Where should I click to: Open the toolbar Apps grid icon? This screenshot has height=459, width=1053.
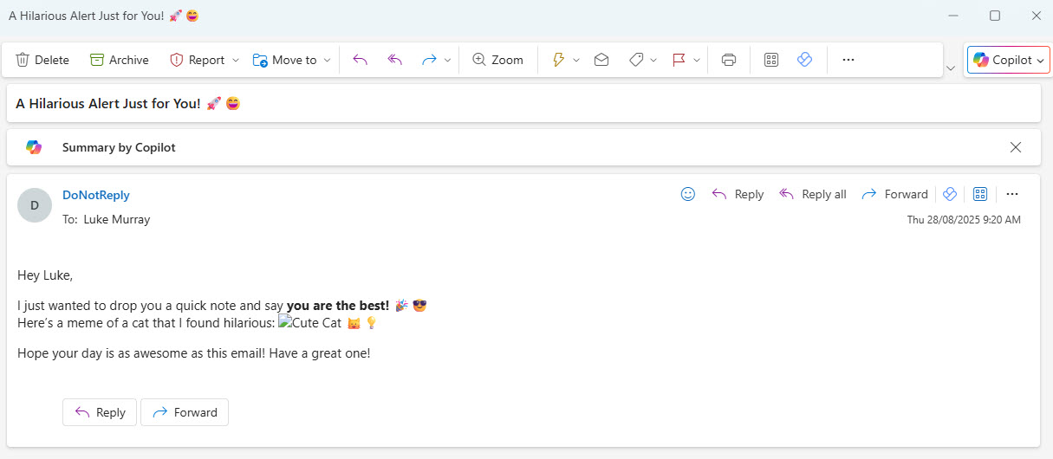click(771, 60)
